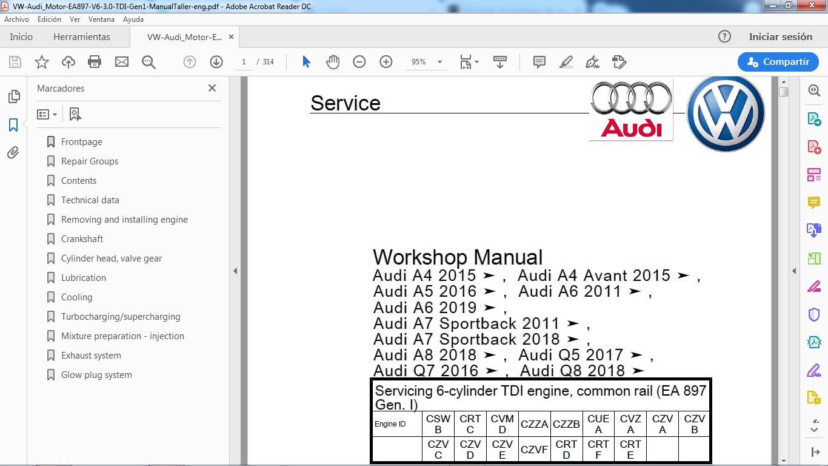Open the attachments panel

[x=14, y=153]
